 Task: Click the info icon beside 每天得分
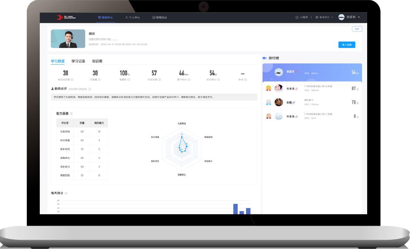point(66,193)
